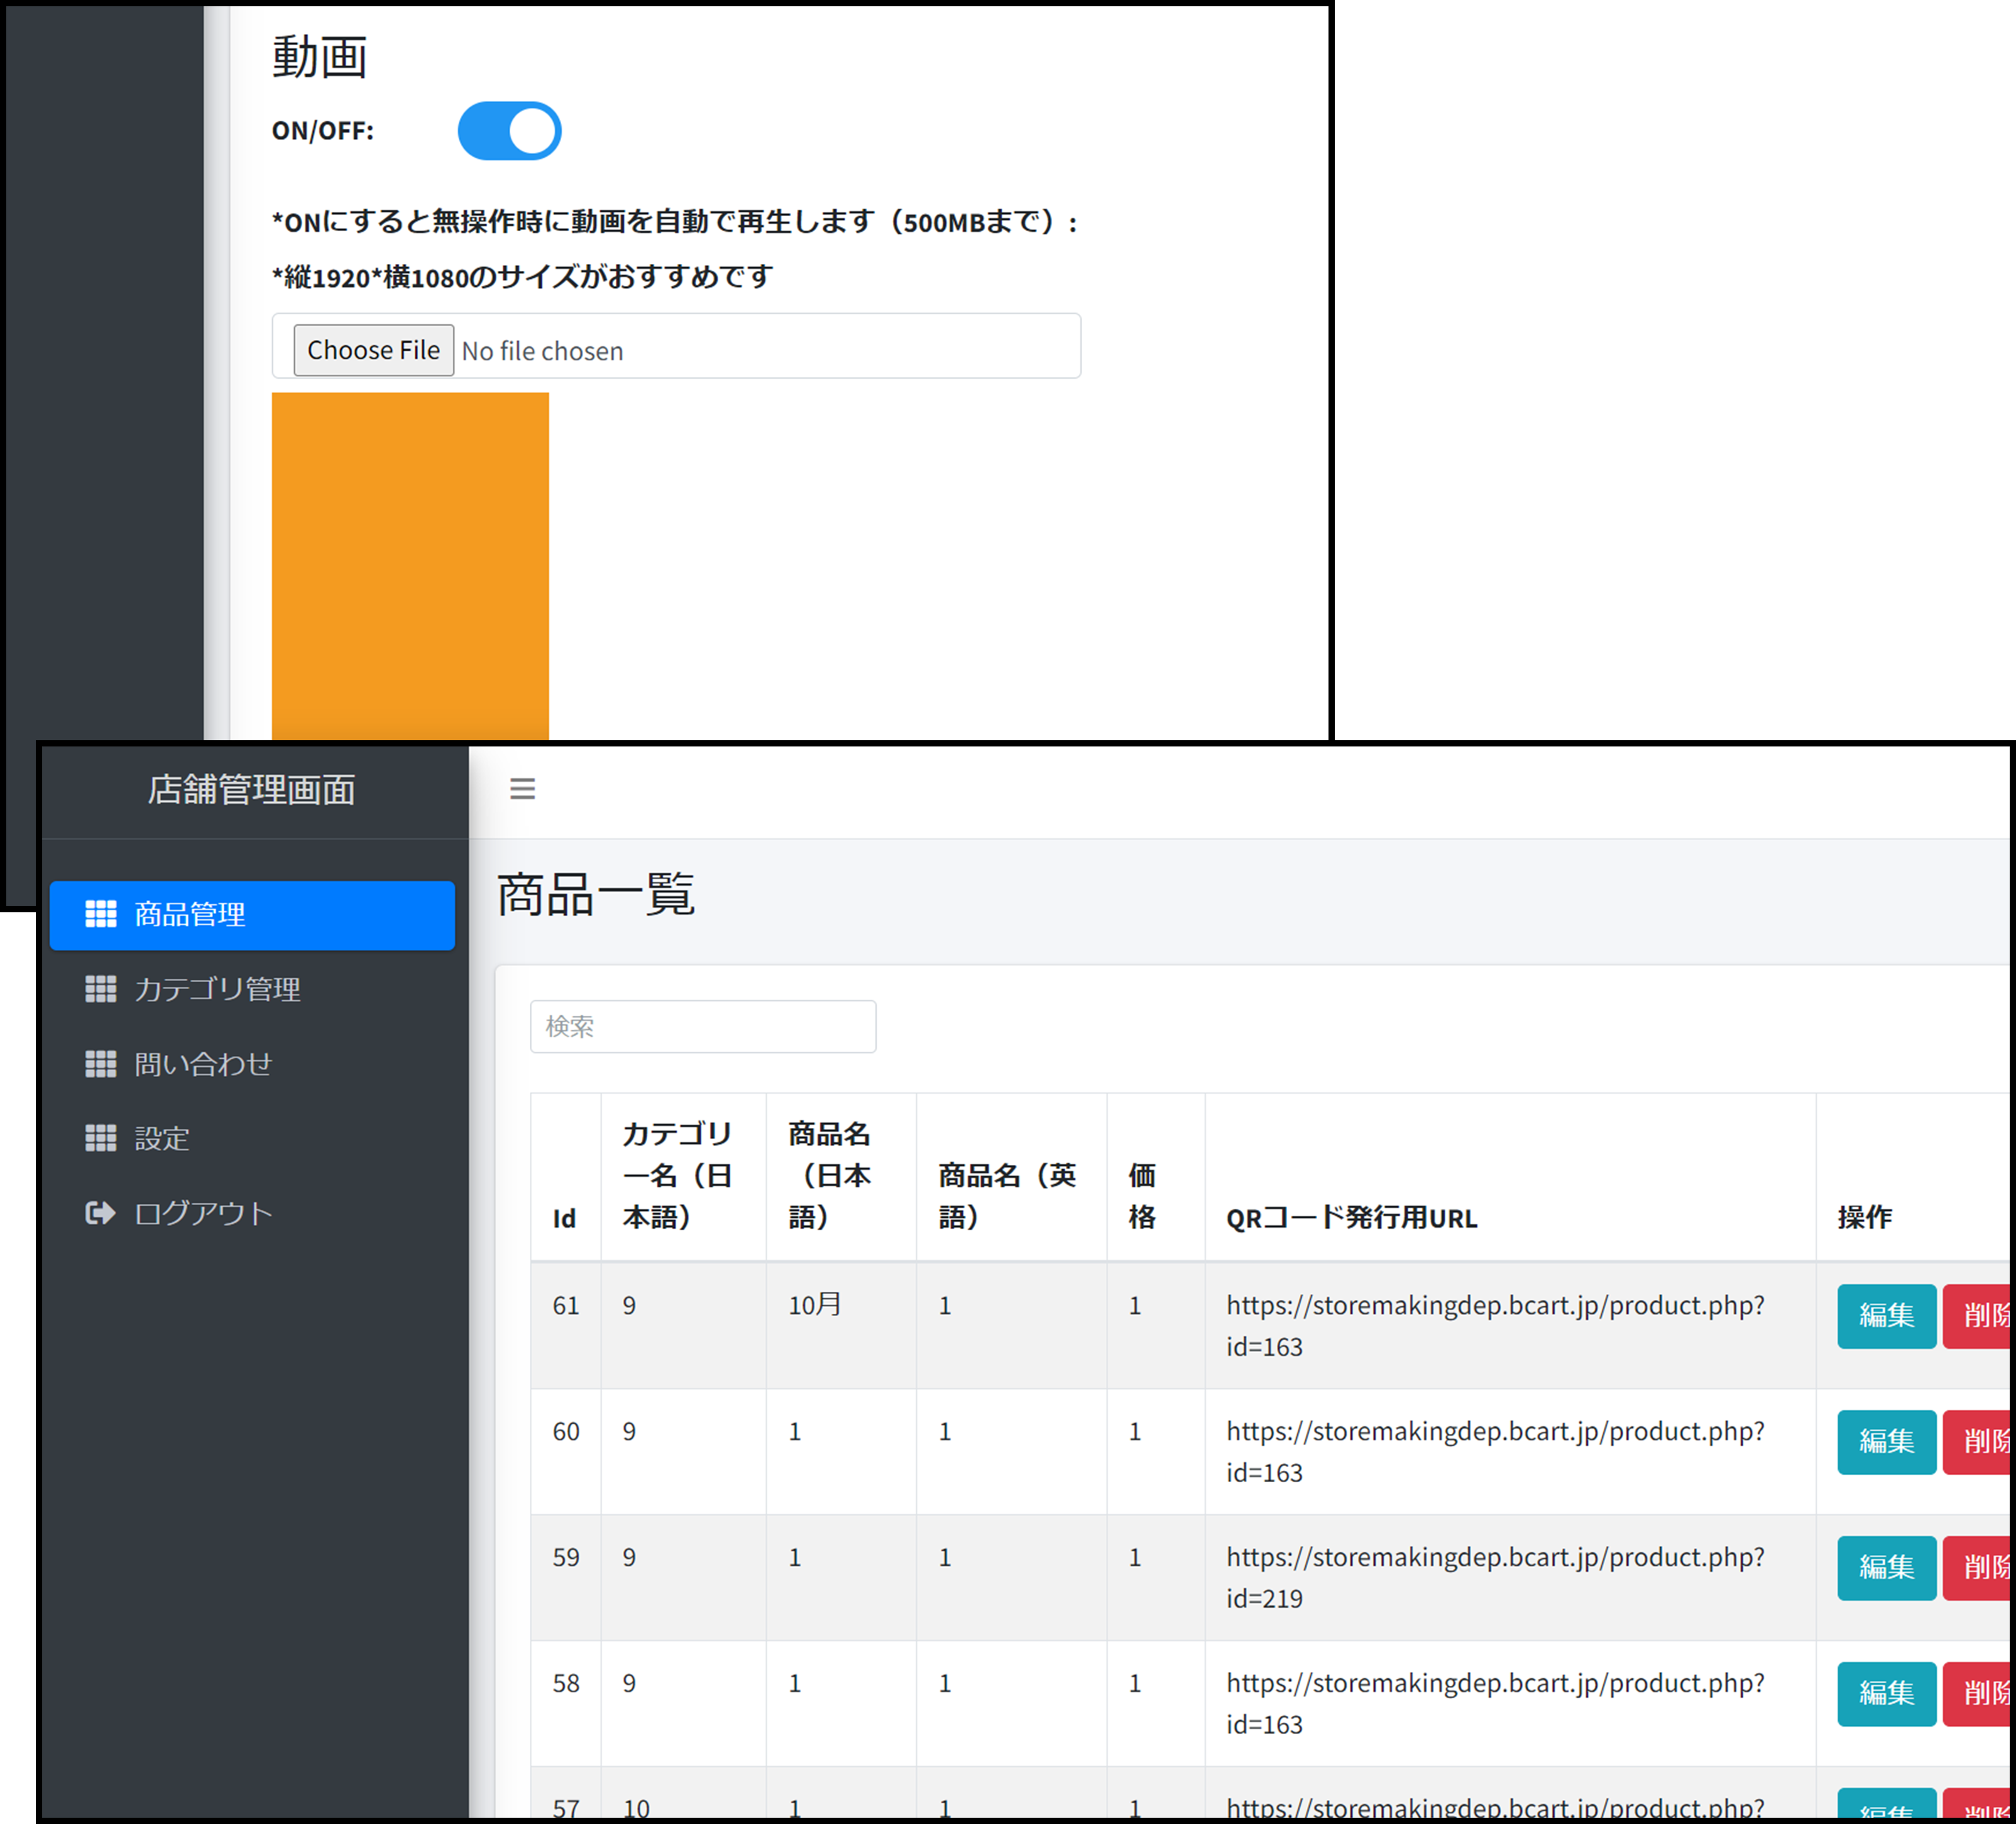
Task: Click 削除 for product Id 60
Action: 1977,1442
